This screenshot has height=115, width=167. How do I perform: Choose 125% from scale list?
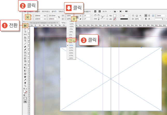(71, 51)
